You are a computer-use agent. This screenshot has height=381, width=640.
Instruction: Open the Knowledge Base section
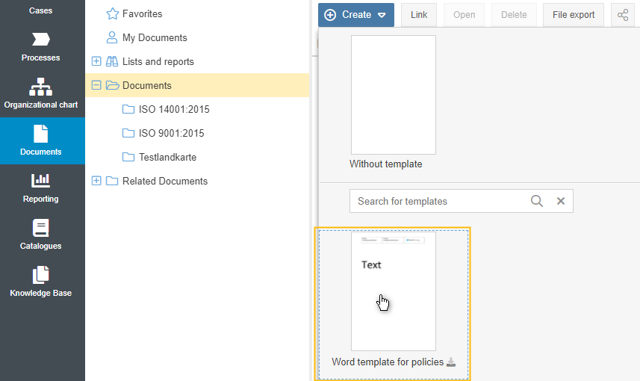pos(41,282)
